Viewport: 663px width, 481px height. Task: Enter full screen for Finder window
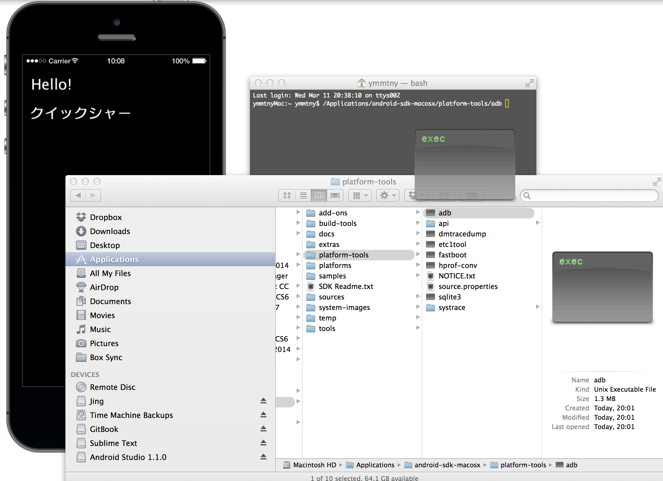tap(657, 182)
